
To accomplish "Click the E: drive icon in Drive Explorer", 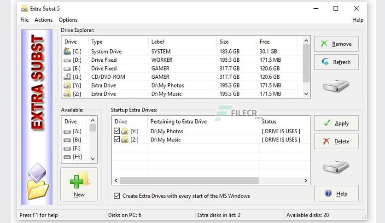I will pyautogui.click(x=67, y=69).
